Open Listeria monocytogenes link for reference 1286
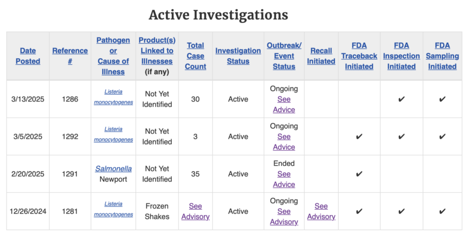Image resolution: width=471 pixels, height=237 pixels. click(113, 97)
